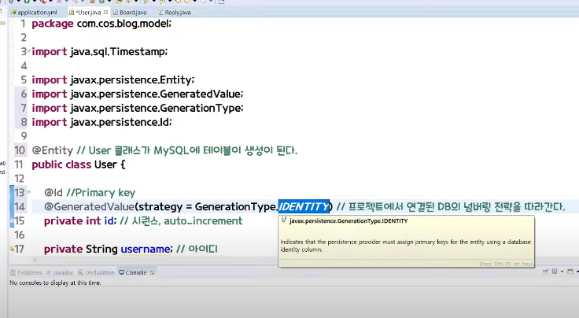Click javax.persistence.Entity import line

tap(113, 79)
